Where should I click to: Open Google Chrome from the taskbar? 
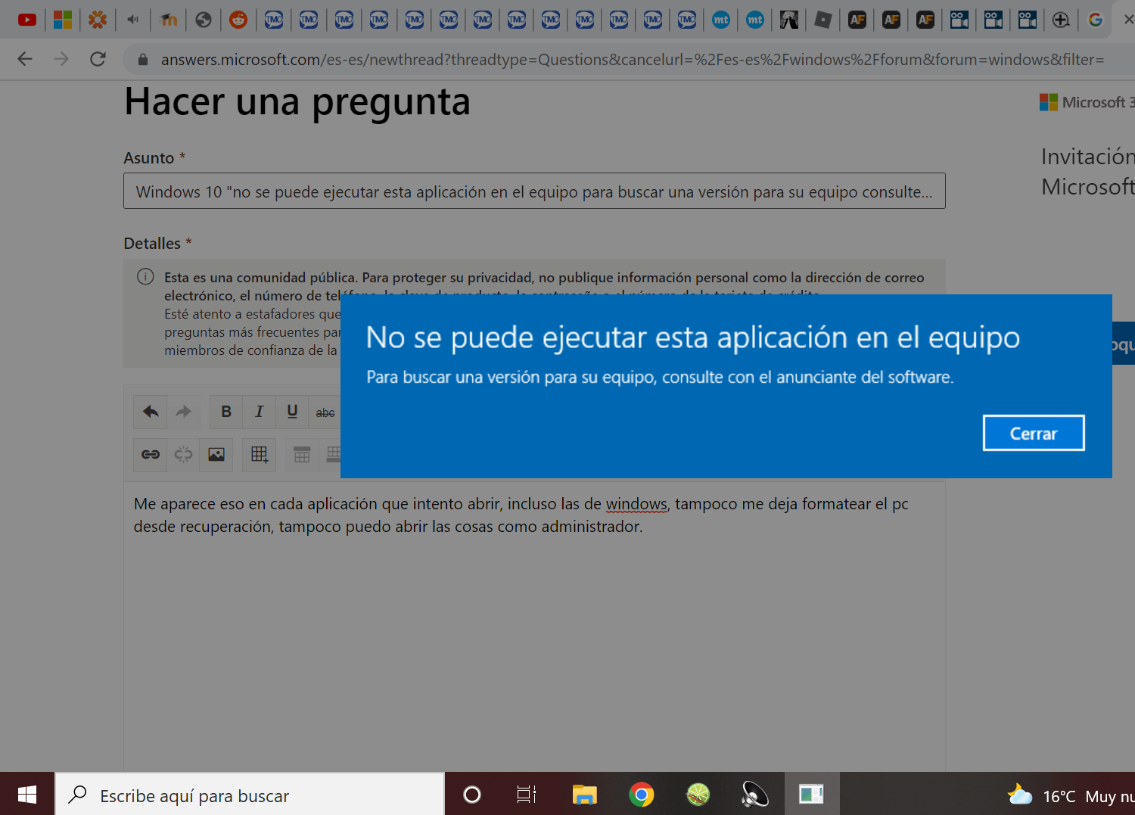click(642, 794)
